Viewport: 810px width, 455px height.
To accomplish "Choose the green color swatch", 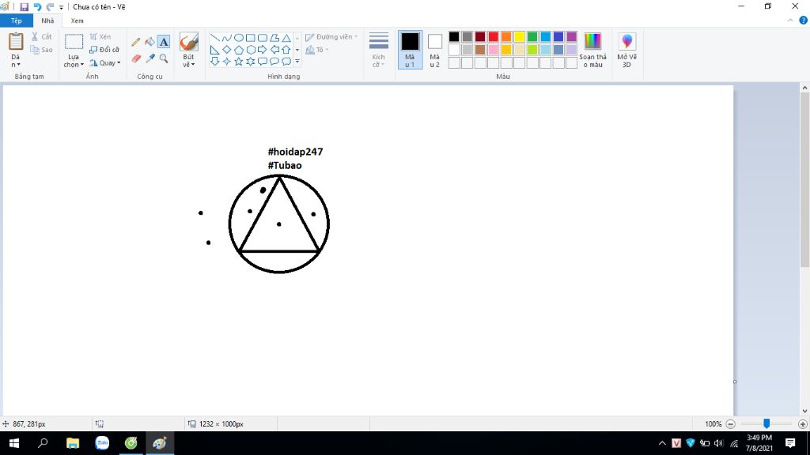I will [532, 36].
